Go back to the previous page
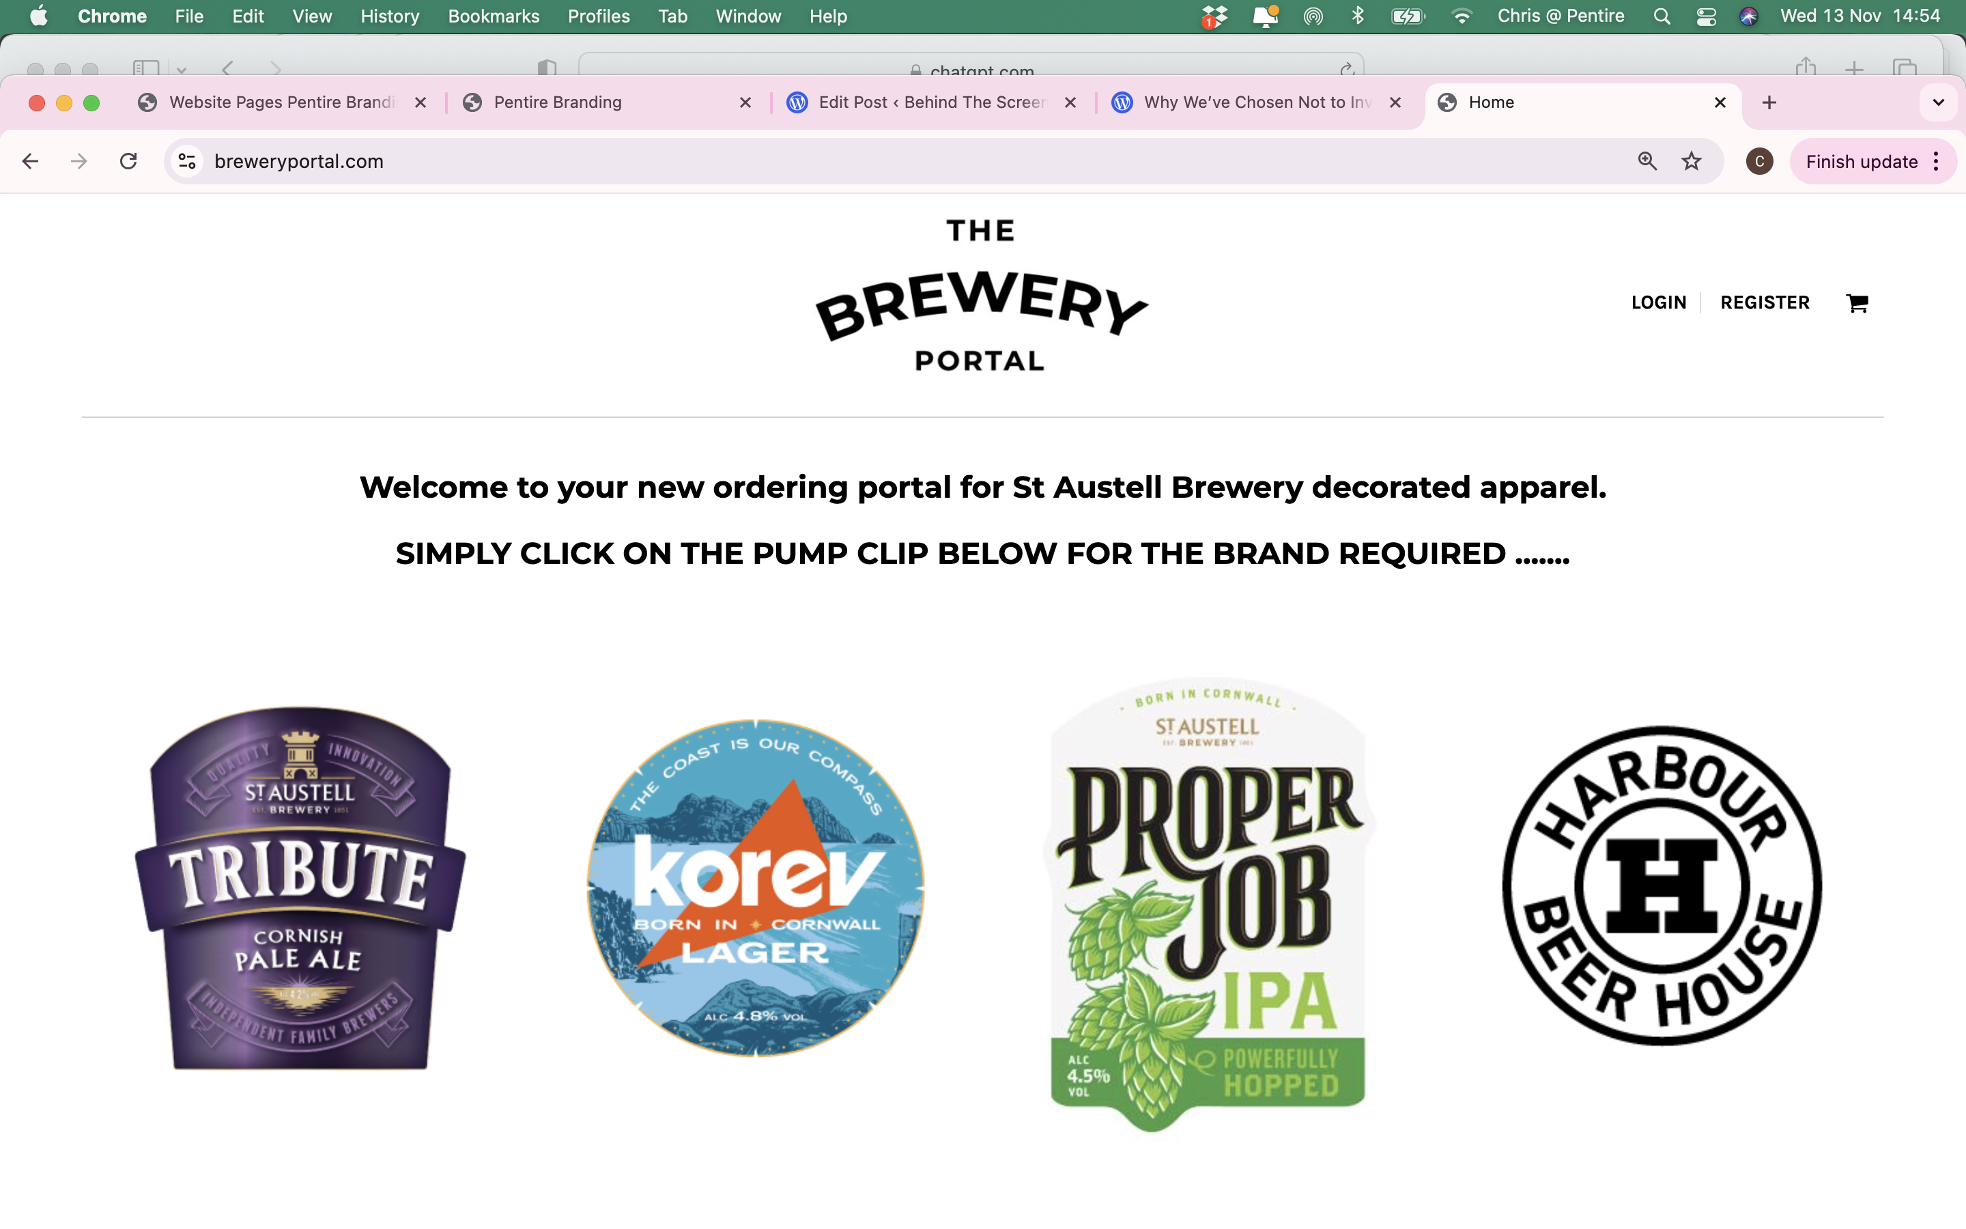 pos(30,162)
